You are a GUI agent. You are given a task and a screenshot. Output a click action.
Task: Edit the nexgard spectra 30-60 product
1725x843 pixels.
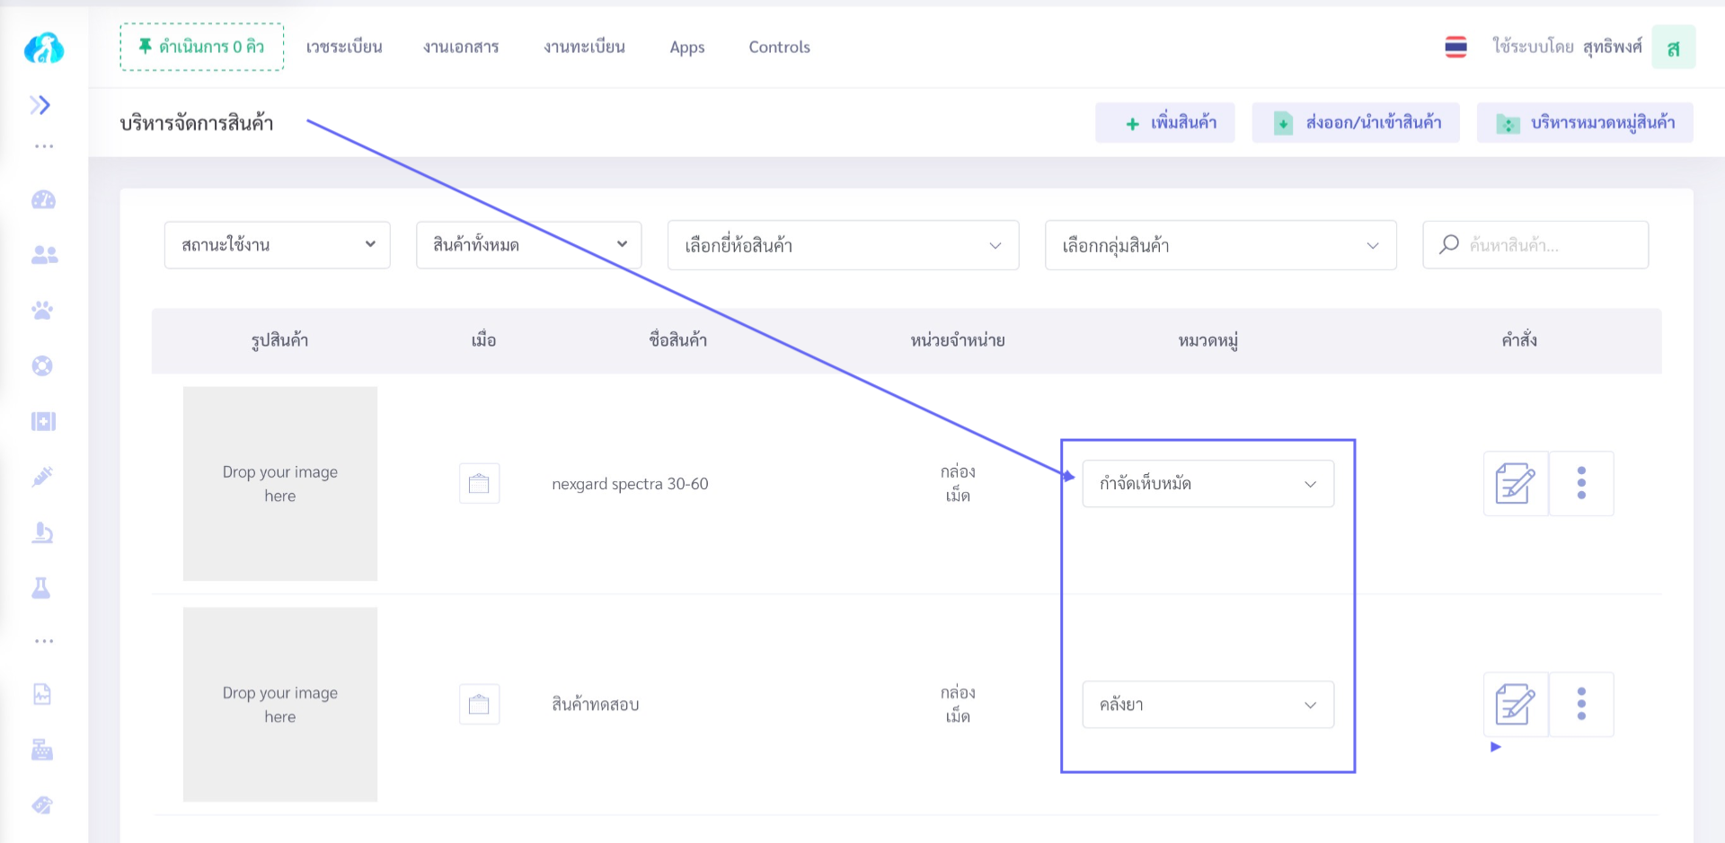pos(1515,484)
